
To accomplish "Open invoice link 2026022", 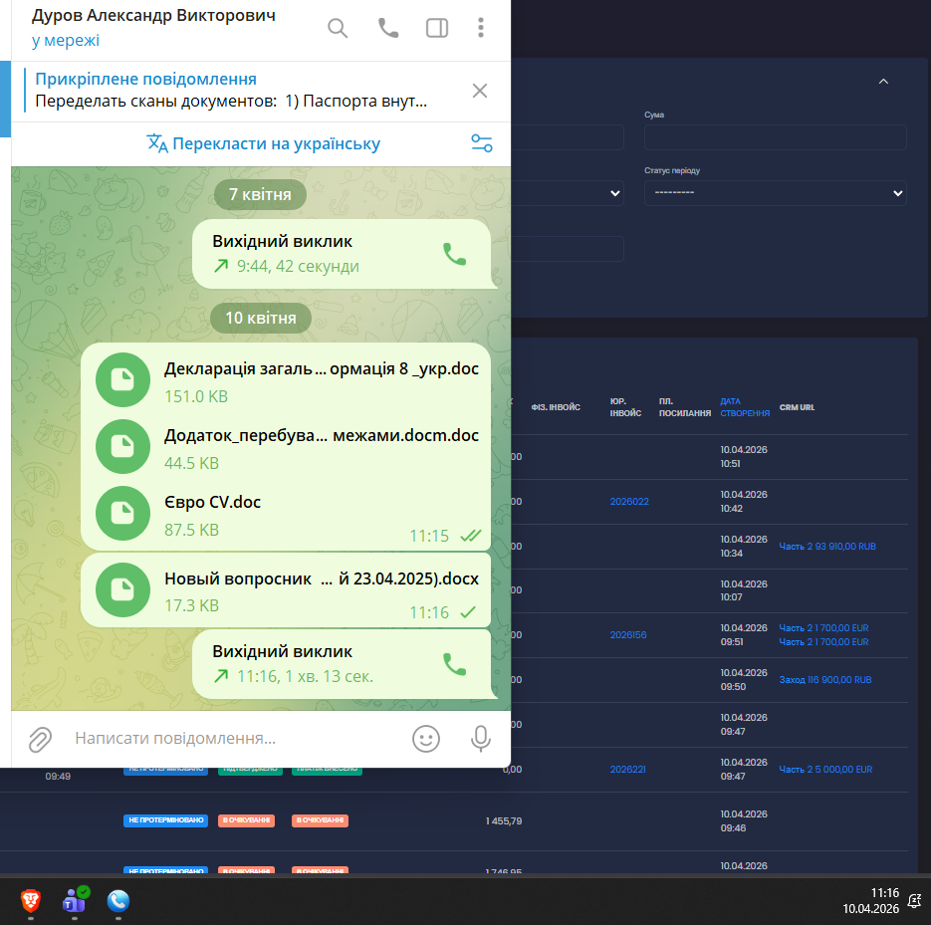I will click(x=629, y=502).
